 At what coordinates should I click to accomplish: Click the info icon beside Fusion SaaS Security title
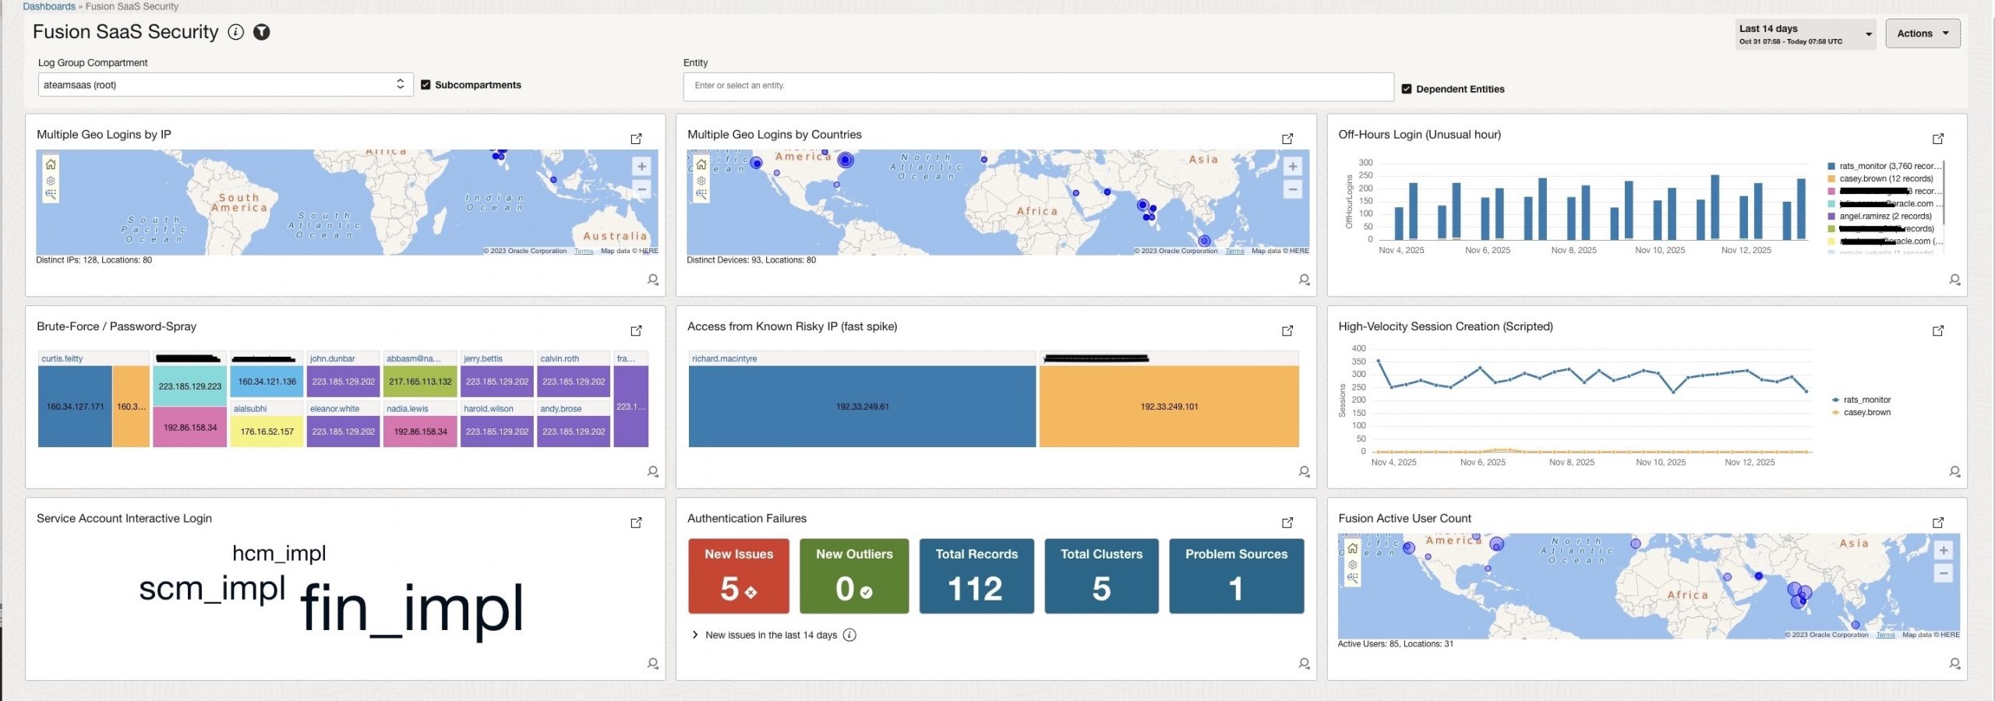pos(236,33)
